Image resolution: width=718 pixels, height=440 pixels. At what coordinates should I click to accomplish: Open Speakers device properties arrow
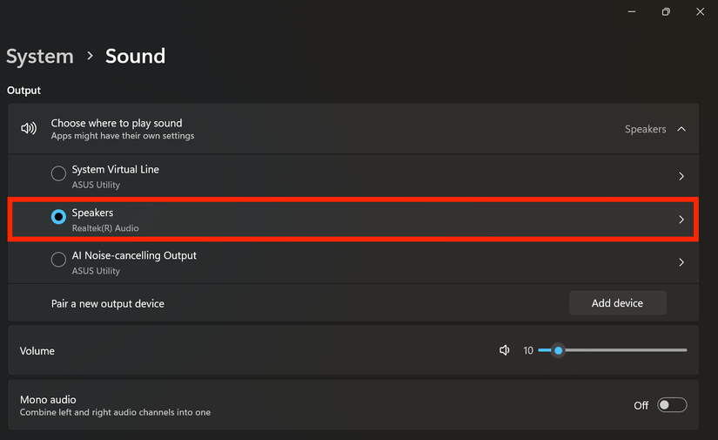(x=681, y=220)
